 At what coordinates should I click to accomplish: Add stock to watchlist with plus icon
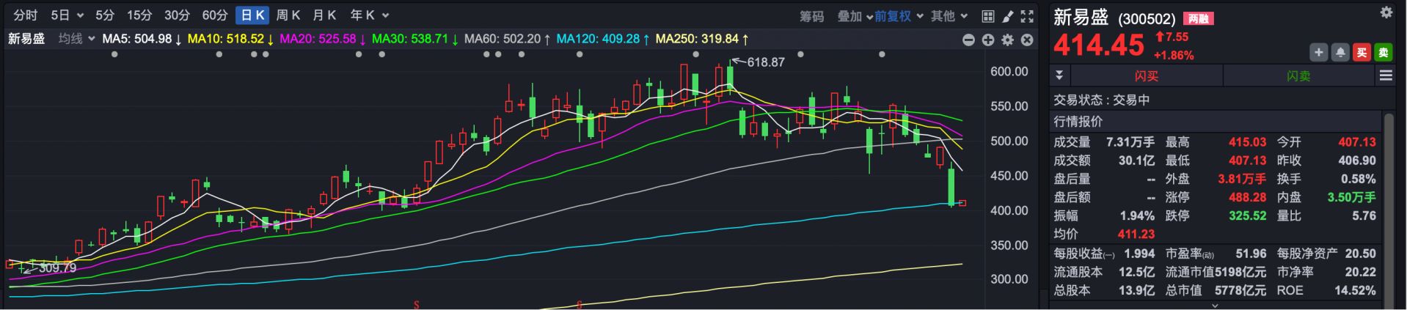coord(1319,53)
